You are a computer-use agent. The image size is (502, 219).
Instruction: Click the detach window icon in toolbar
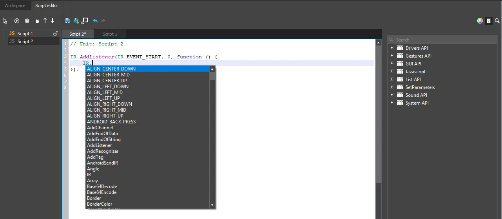(x=85, y=21)
